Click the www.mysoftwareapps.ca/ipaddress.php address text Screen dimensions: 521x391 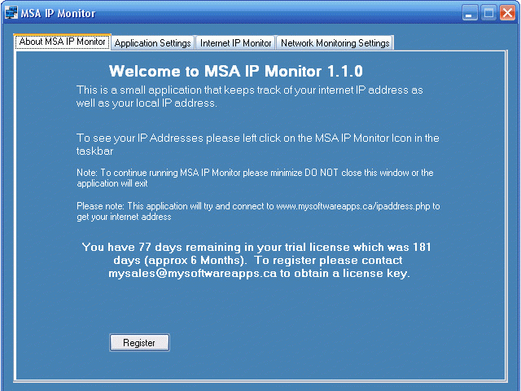tap(353, 206)
